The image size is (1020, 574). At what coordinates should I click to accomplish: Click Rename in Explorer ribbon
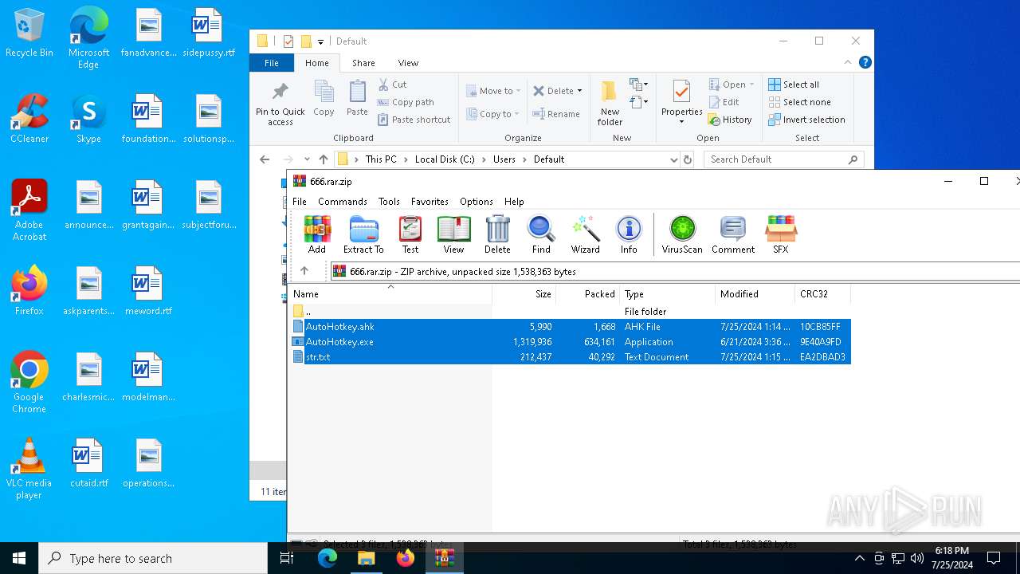pos(556,114)
